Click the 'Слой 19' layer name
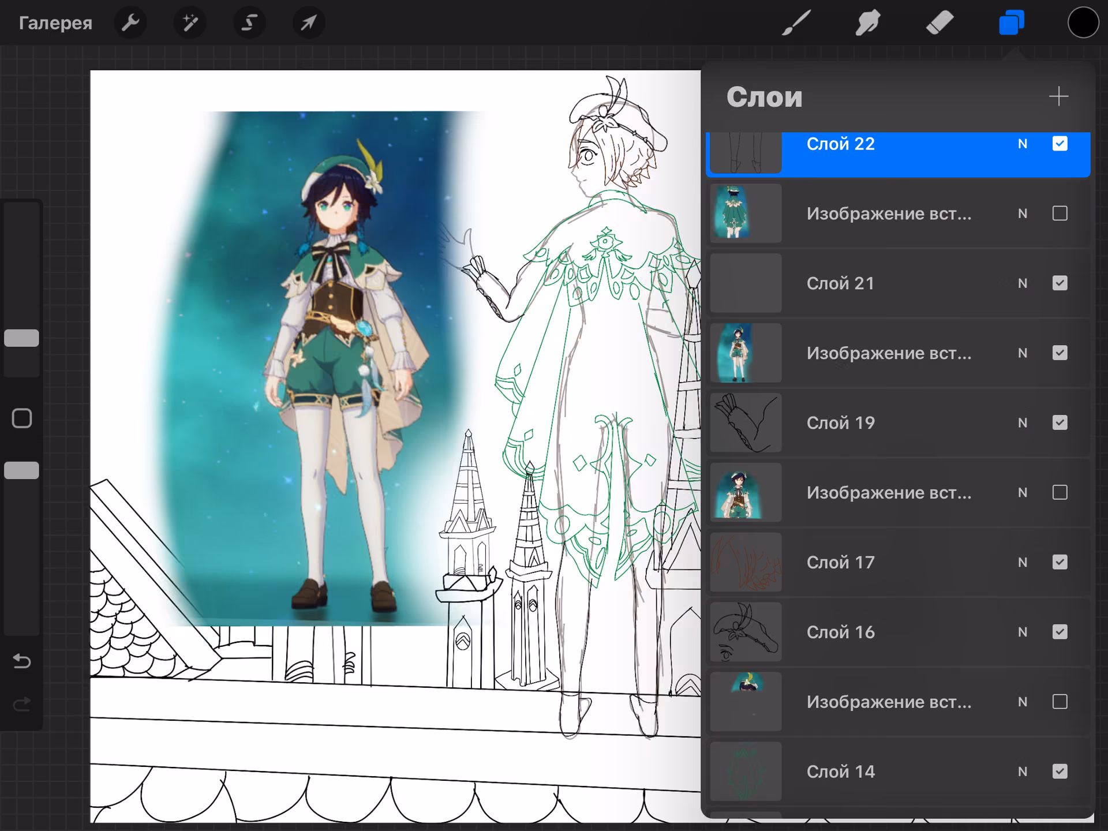This screenshot has width=1108, height=831. click(841, 423)
